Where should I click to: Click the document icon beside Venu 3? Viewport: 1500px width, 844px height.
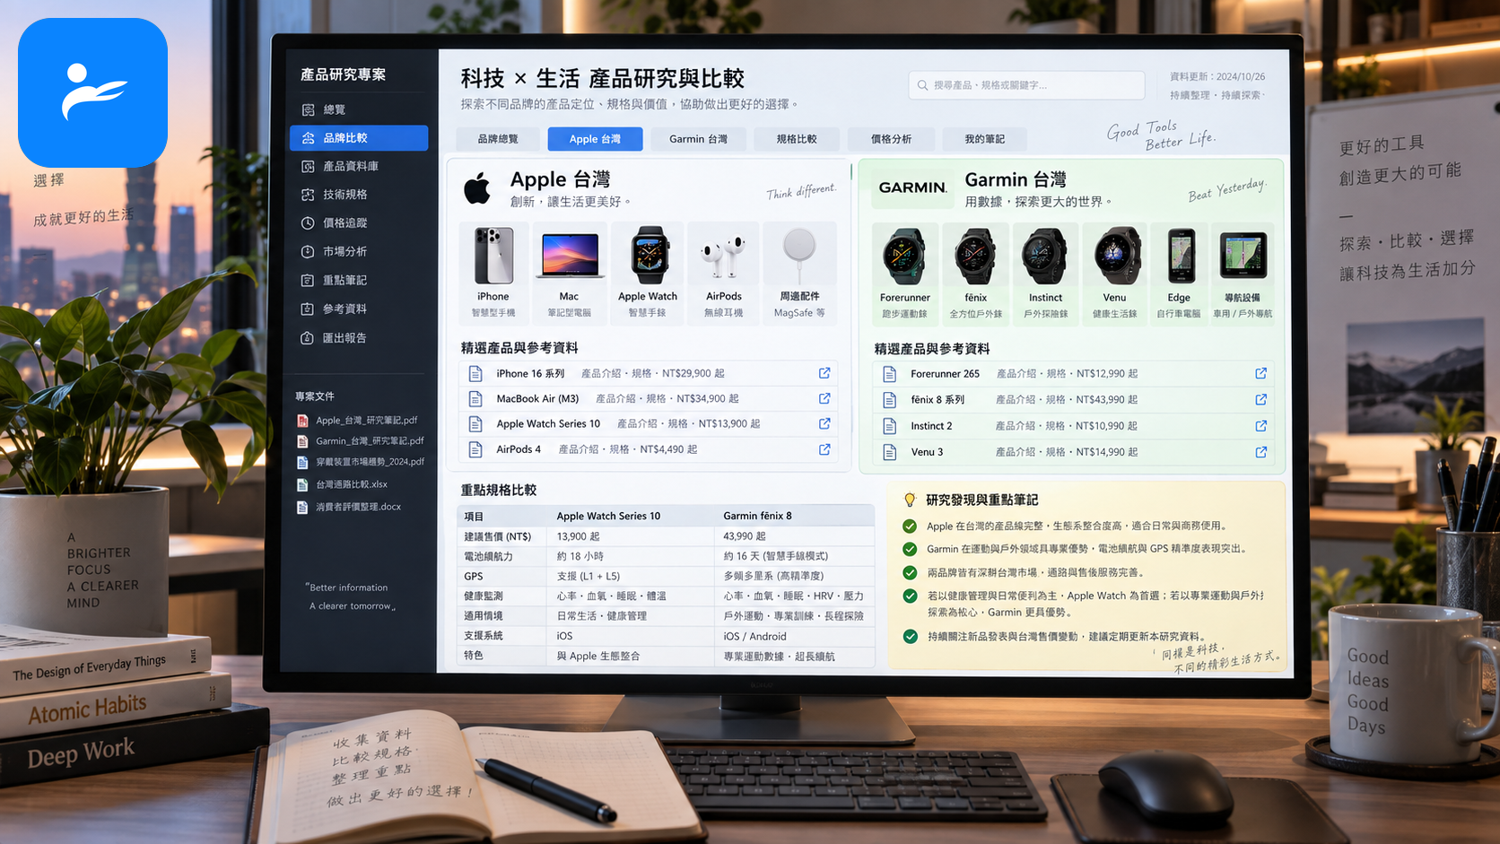(890, 452)
